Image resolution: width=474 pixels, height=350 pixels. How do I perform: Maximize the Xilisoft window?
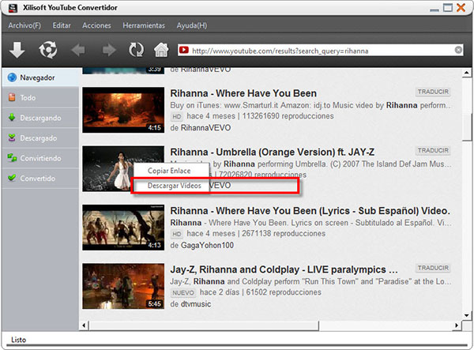click(448, 8)
